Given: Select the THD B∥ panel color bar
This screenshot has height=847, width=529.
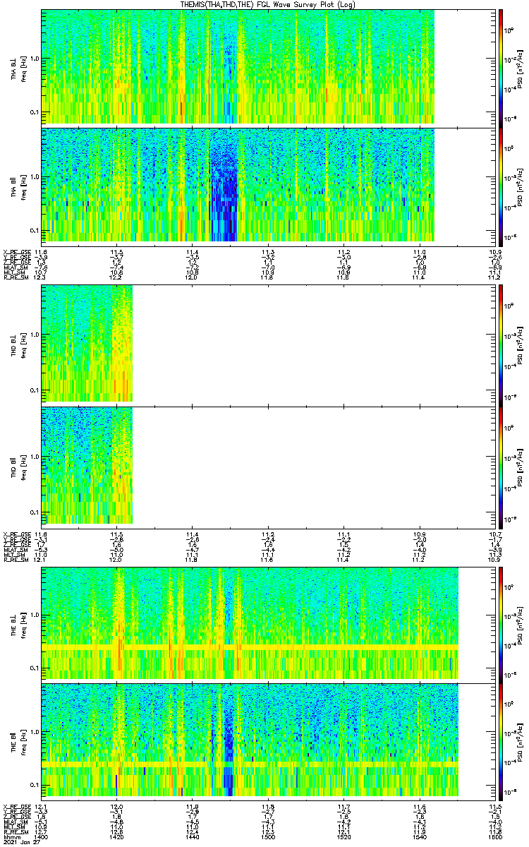Looking at the screenshot, I should 501,466.
